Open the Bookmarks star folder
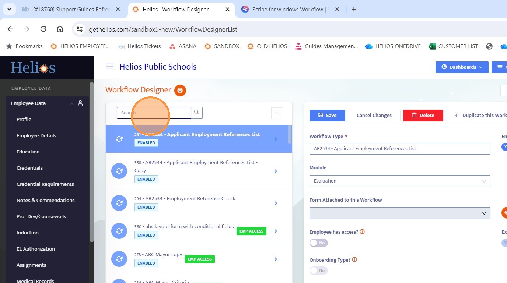Image resolution: width=507 pixels, height=283 pixels. coord(25,46)
